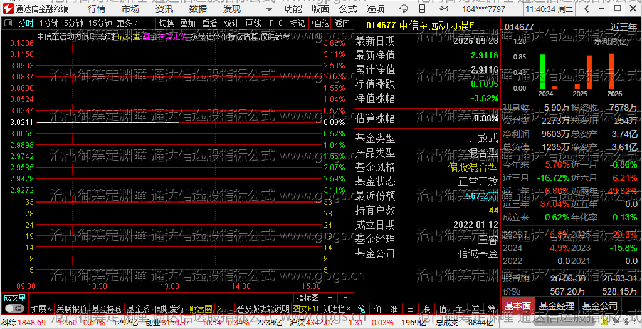Viewport: 642px width, 329px height.
Task: Select the 基金公司 tab
Action: (600, 306)
